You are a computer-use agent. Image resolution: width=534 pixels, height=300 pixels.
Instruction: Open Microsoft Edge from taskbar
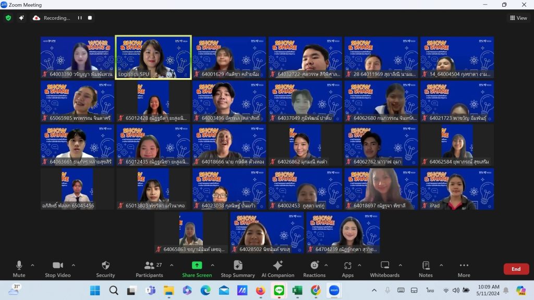(x=205, y=291)
